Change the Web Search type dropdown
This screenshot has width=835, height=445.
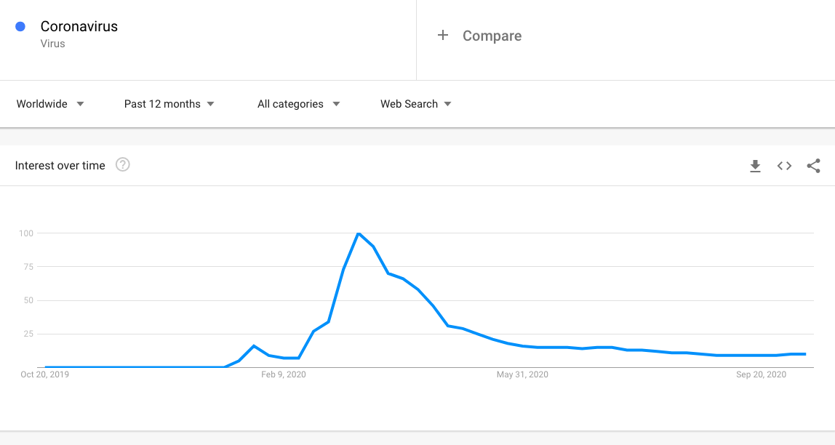pos(415,104)
